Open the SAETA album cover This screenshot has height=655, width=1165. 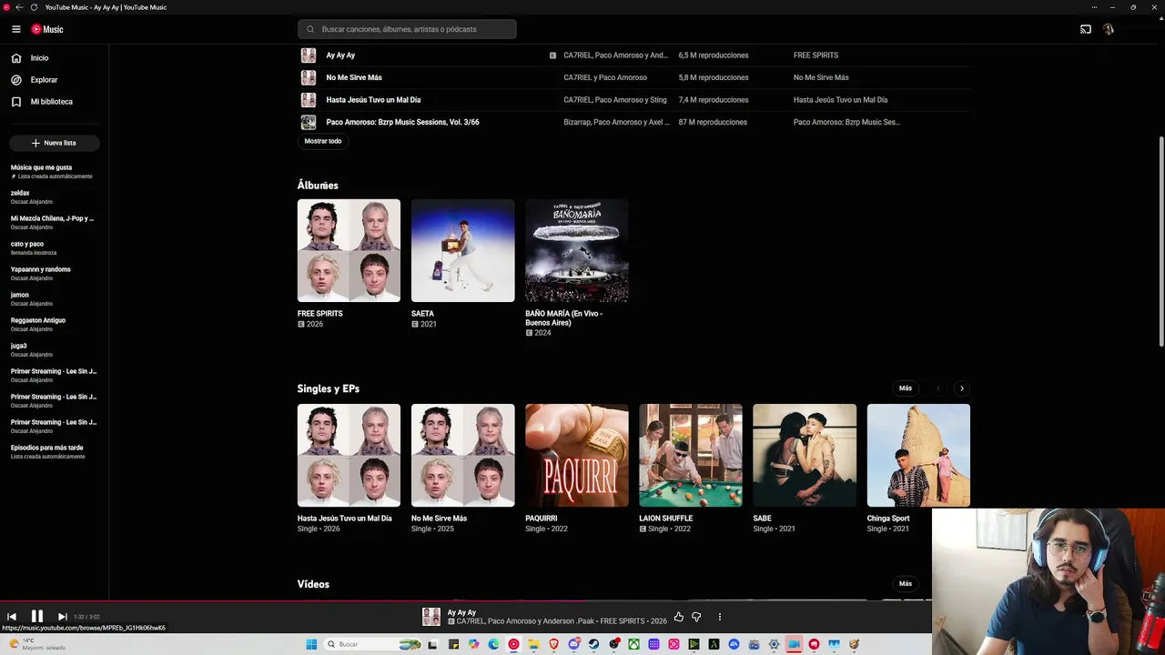[462, 250]
